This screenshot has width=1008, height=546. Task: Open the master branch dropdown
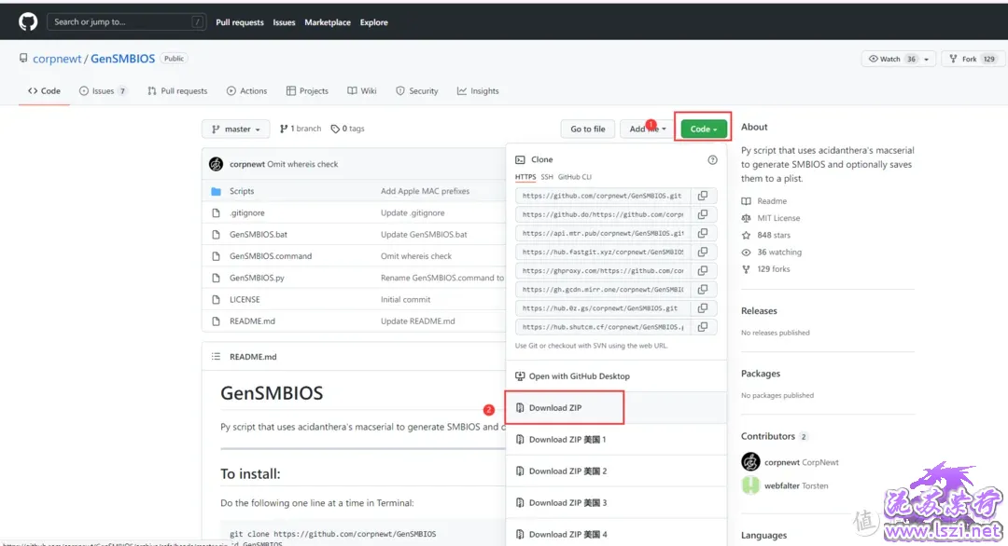(236, 129)
